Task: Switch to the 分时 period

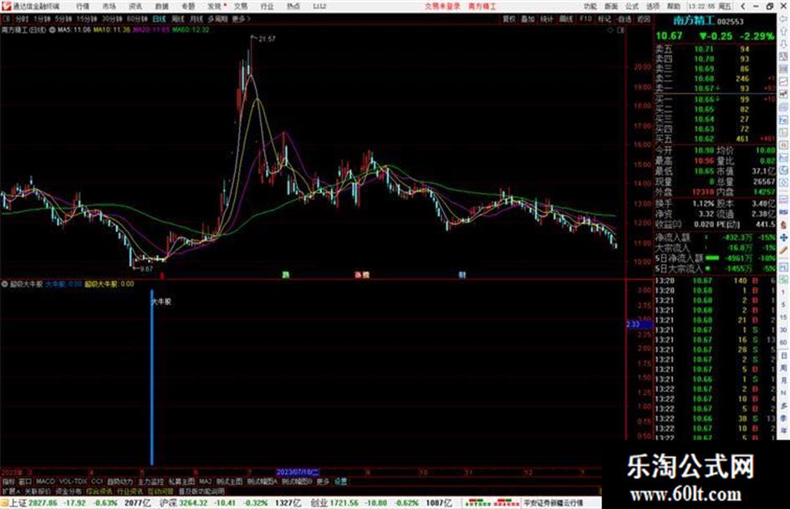Action: pos(22,18)
